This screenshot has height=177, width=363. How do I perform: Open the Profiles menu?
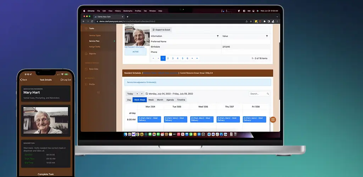tap(138, 11)
